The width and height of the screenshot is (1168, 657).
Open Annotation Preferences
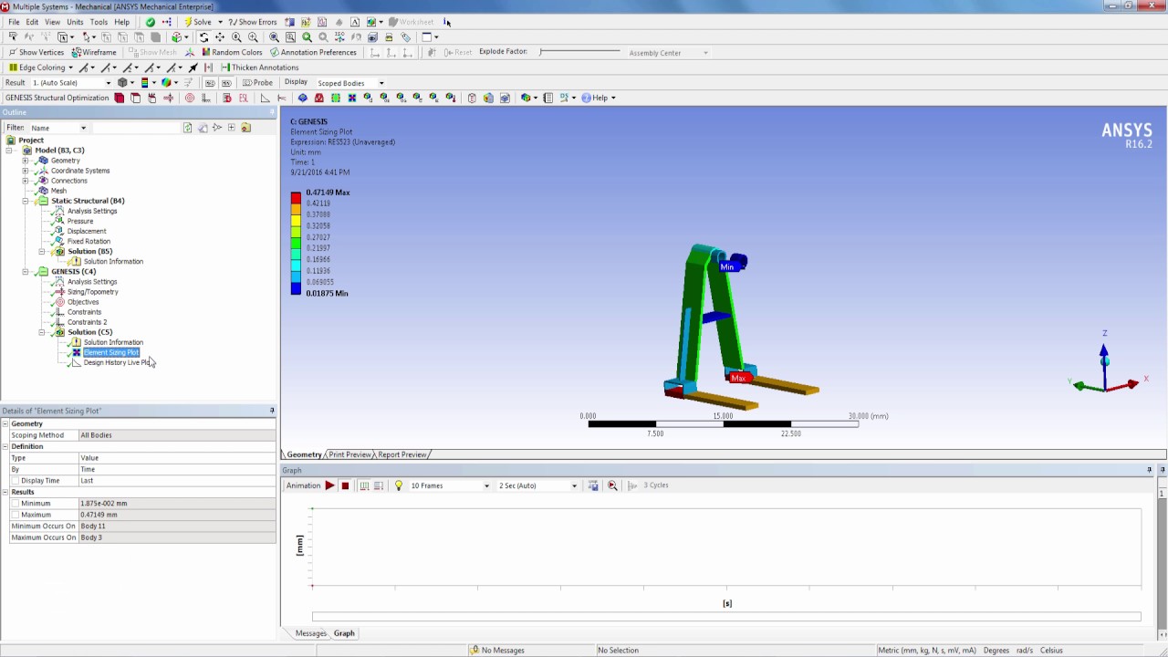click(312, 52)
